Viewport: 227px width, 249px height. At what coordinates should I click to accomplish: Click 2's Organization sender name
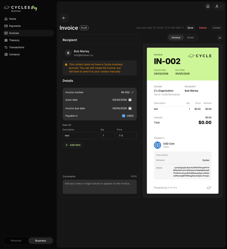click(163, 91)
